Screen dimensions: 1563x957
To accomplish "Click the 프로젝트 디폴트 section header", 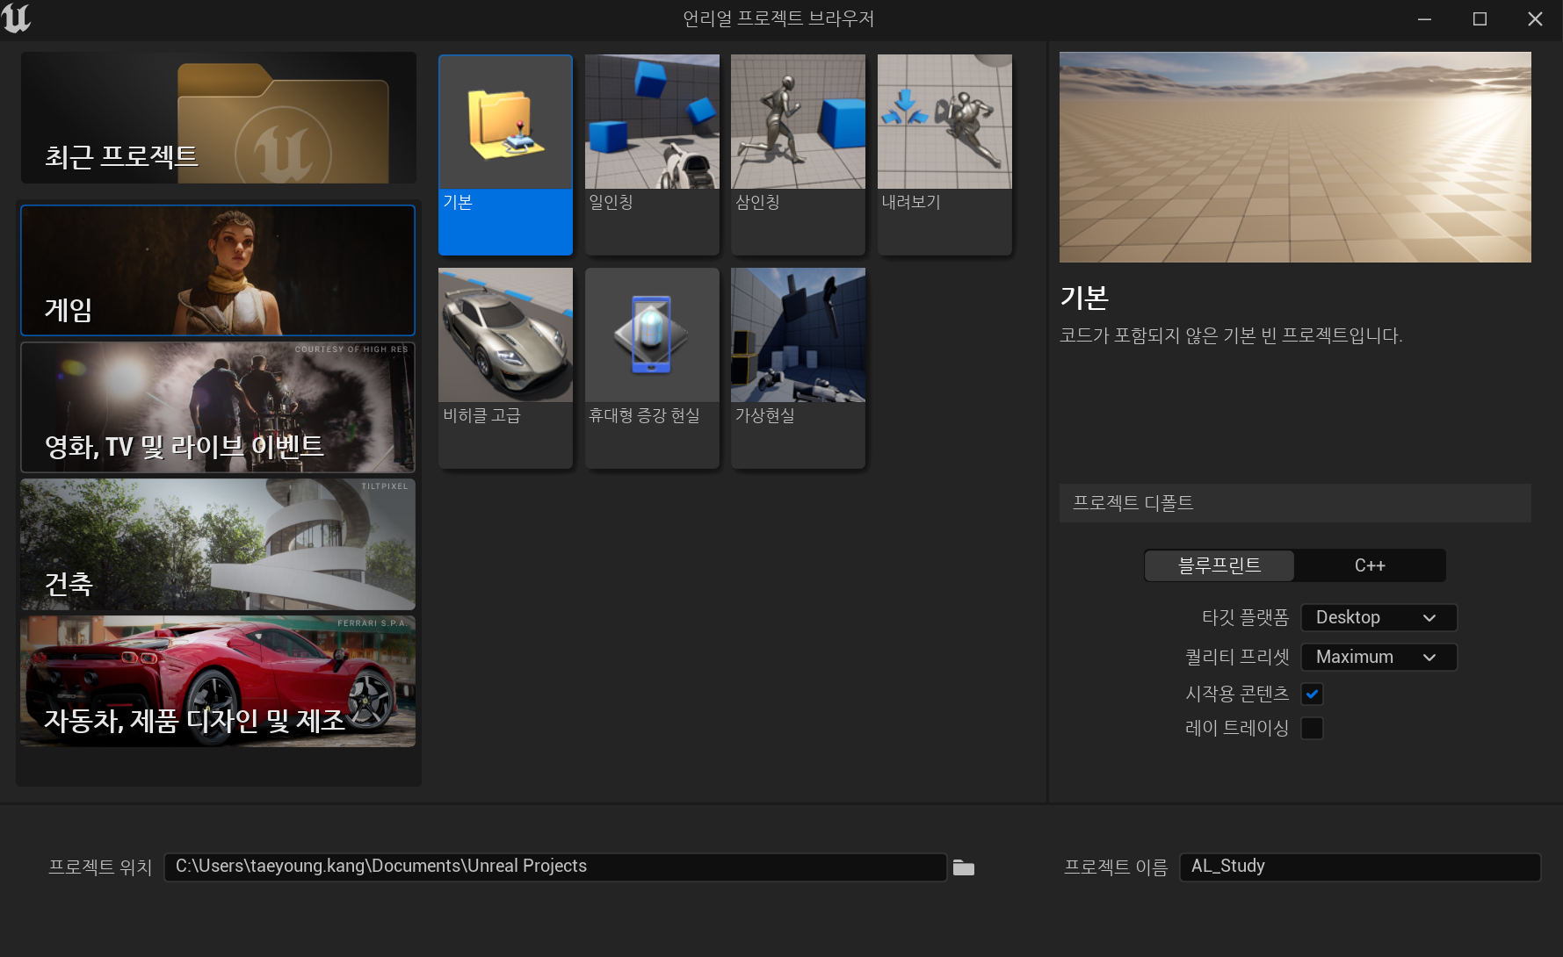I will coord(1295,503).
